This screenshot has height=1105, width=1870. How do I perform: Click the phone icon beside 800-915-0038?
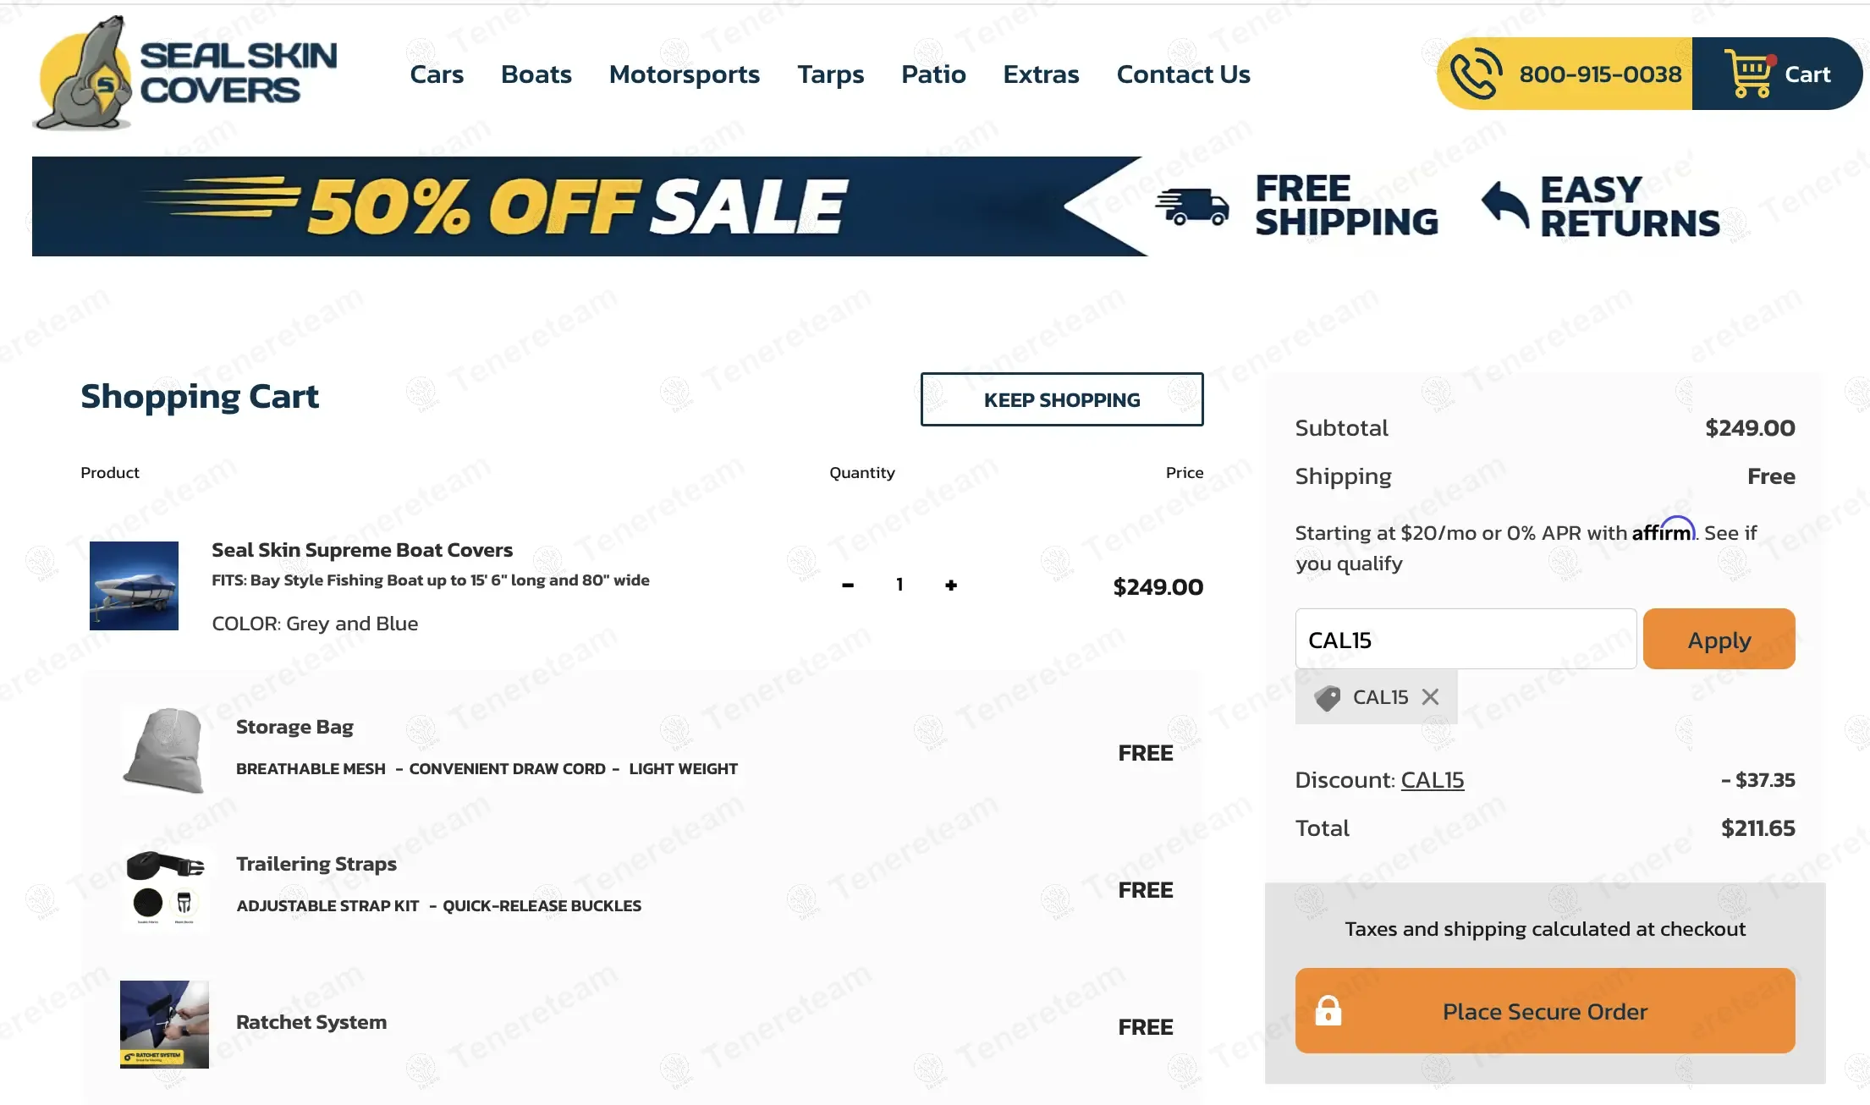(x=1476, y=74)
